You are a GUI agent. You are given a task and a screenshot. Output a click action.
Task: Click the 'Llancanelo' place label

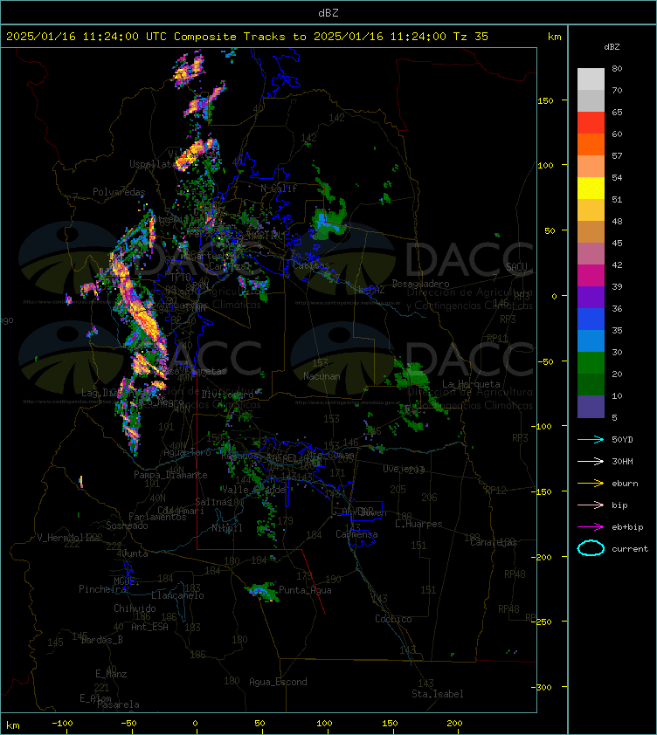(x=177, y=596)
